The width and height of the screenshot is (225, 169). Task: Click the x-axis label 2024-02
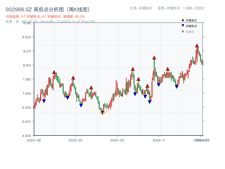click(117, 140)
